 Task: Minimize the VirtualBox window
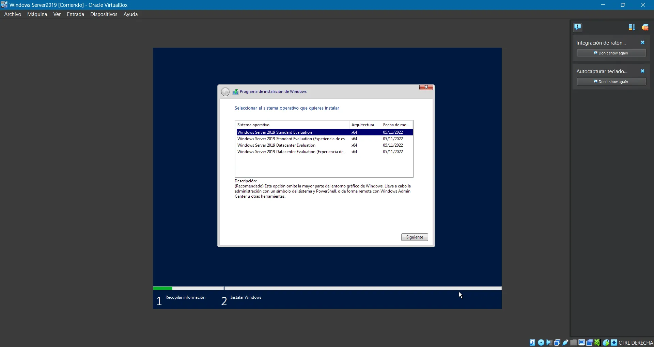(x=603, y=5)
